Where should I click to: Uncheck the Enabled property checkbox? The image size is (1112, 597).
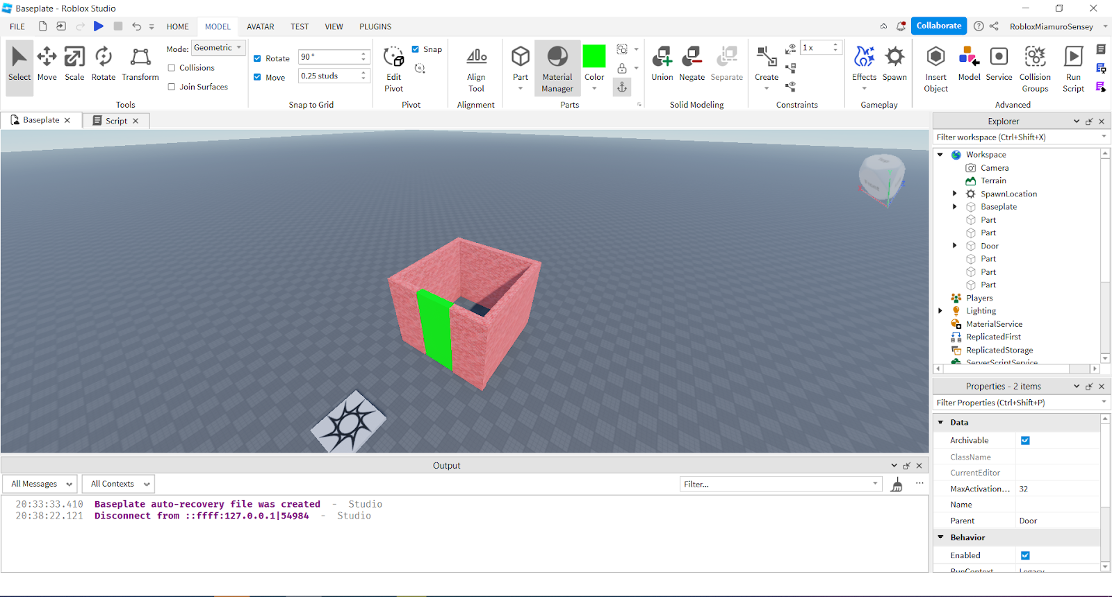[x=1025, y=555]
